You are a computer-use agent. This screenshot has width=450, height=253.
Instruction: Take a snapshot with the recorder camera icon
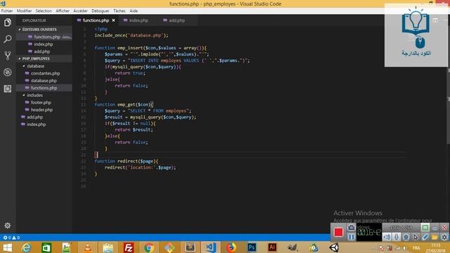pos(352,228)
